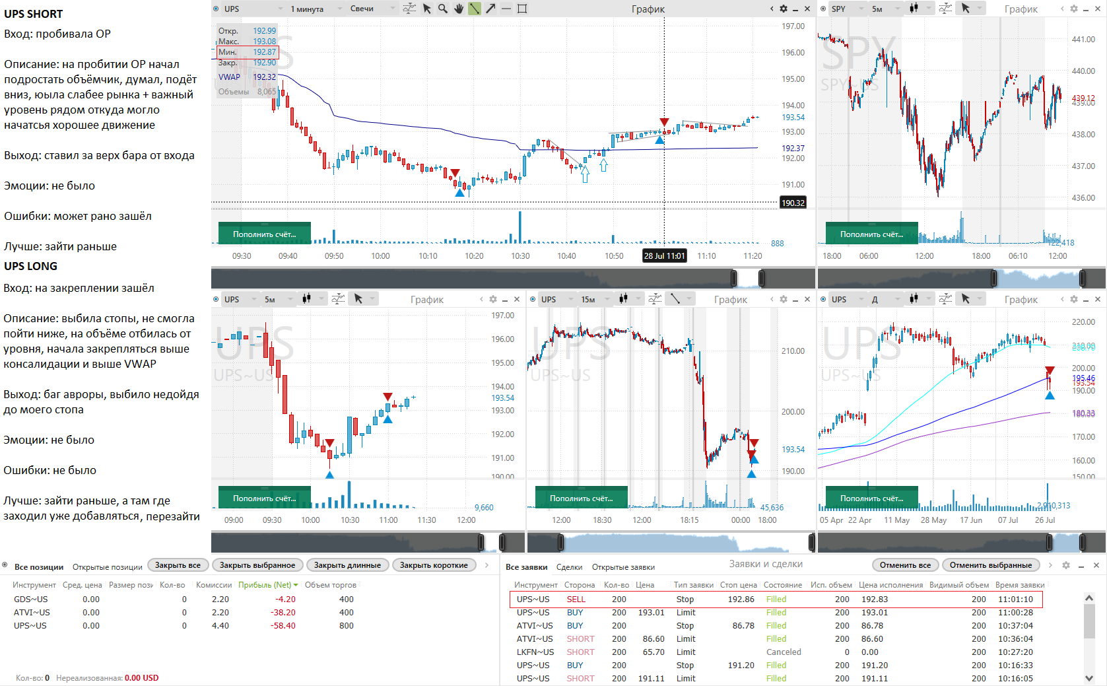
Task: Open settings gear of the UPS daily chart
Action: pyautogui.click(x=1074, y=299)
